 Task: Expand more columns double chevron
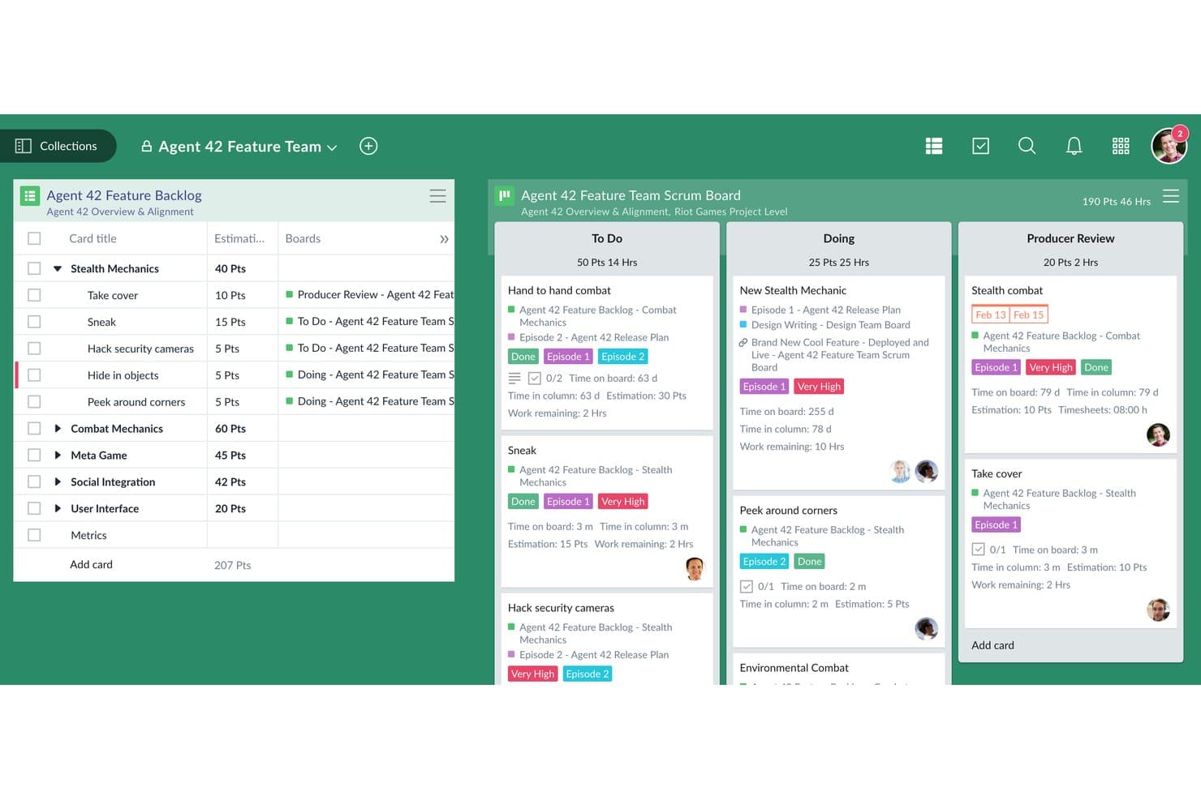(x=444, y=239)
